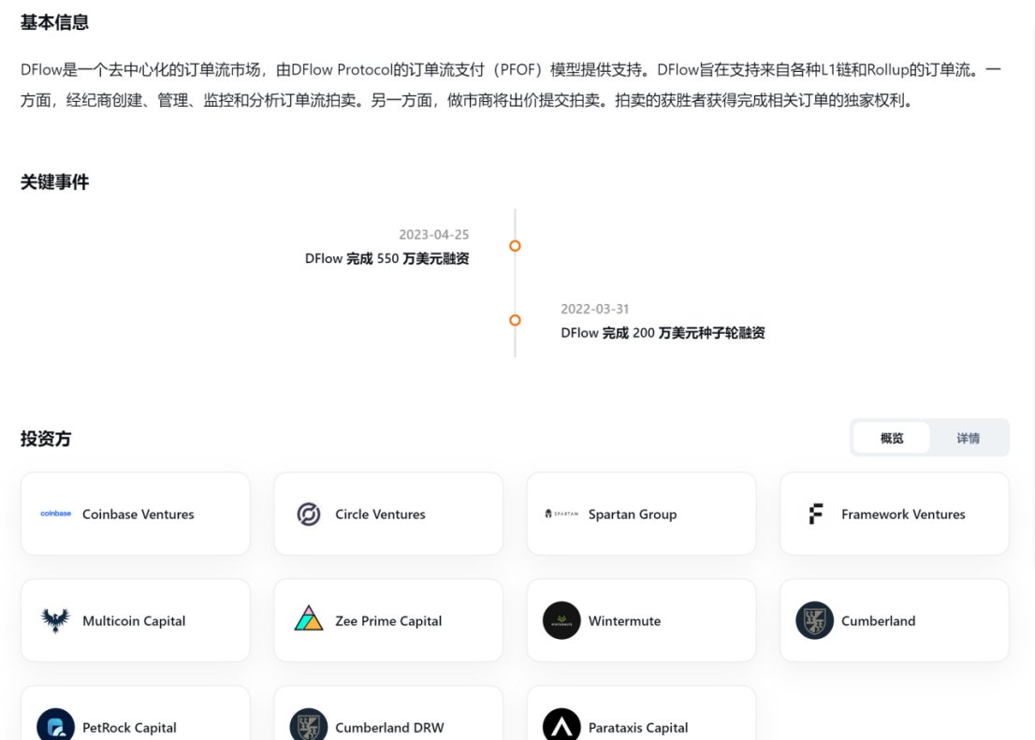This screenshot has width=1035, height=740.
Task: Switch to the 详情 tab
Action: tap(968, 438)
